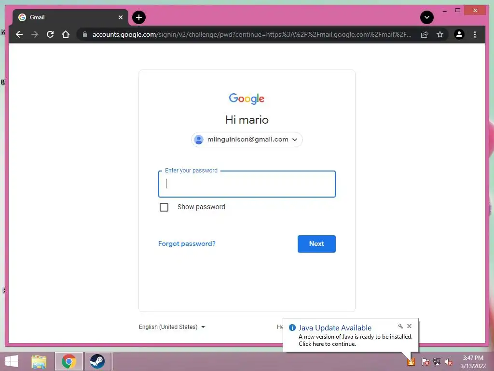494x371 pixels.
Task: Focus the Enter your password field
Action: [247, 184]
